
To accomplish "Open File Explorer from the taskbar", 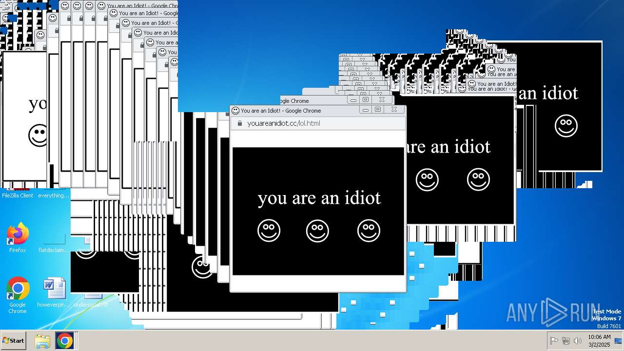I will tap(42, 341).
